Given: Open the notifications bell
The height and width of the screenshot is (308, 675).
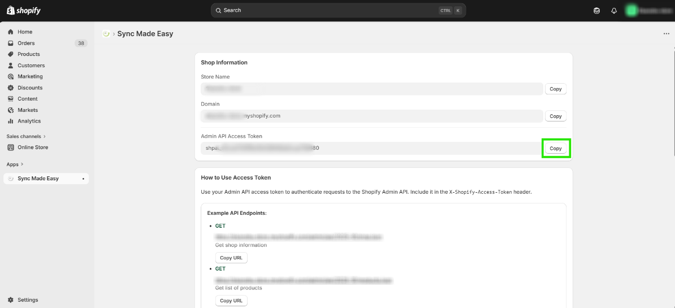Looking at the screenshot, I should coord(614,11).
